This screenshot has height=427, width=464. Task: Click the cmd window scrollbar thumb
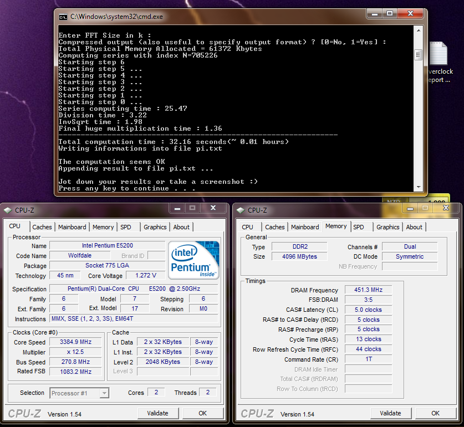click(419, 54)
